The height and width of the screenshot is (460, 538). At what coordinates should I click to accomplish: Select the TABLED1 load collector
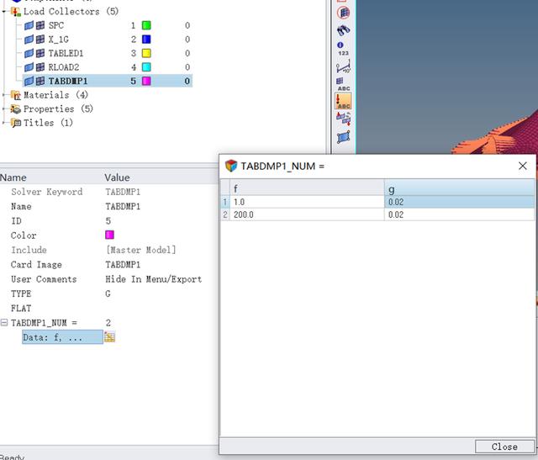[66, 53]
